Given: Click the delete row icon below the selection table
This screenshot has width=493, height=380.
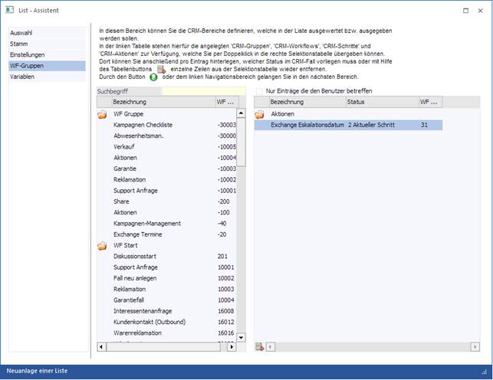Looking at the screenshot, I should pyautogui.click(x=259, y=347).
